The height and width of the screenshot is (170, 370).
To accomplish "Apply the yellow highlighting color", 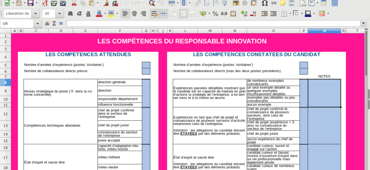I will tap(111, 14).
